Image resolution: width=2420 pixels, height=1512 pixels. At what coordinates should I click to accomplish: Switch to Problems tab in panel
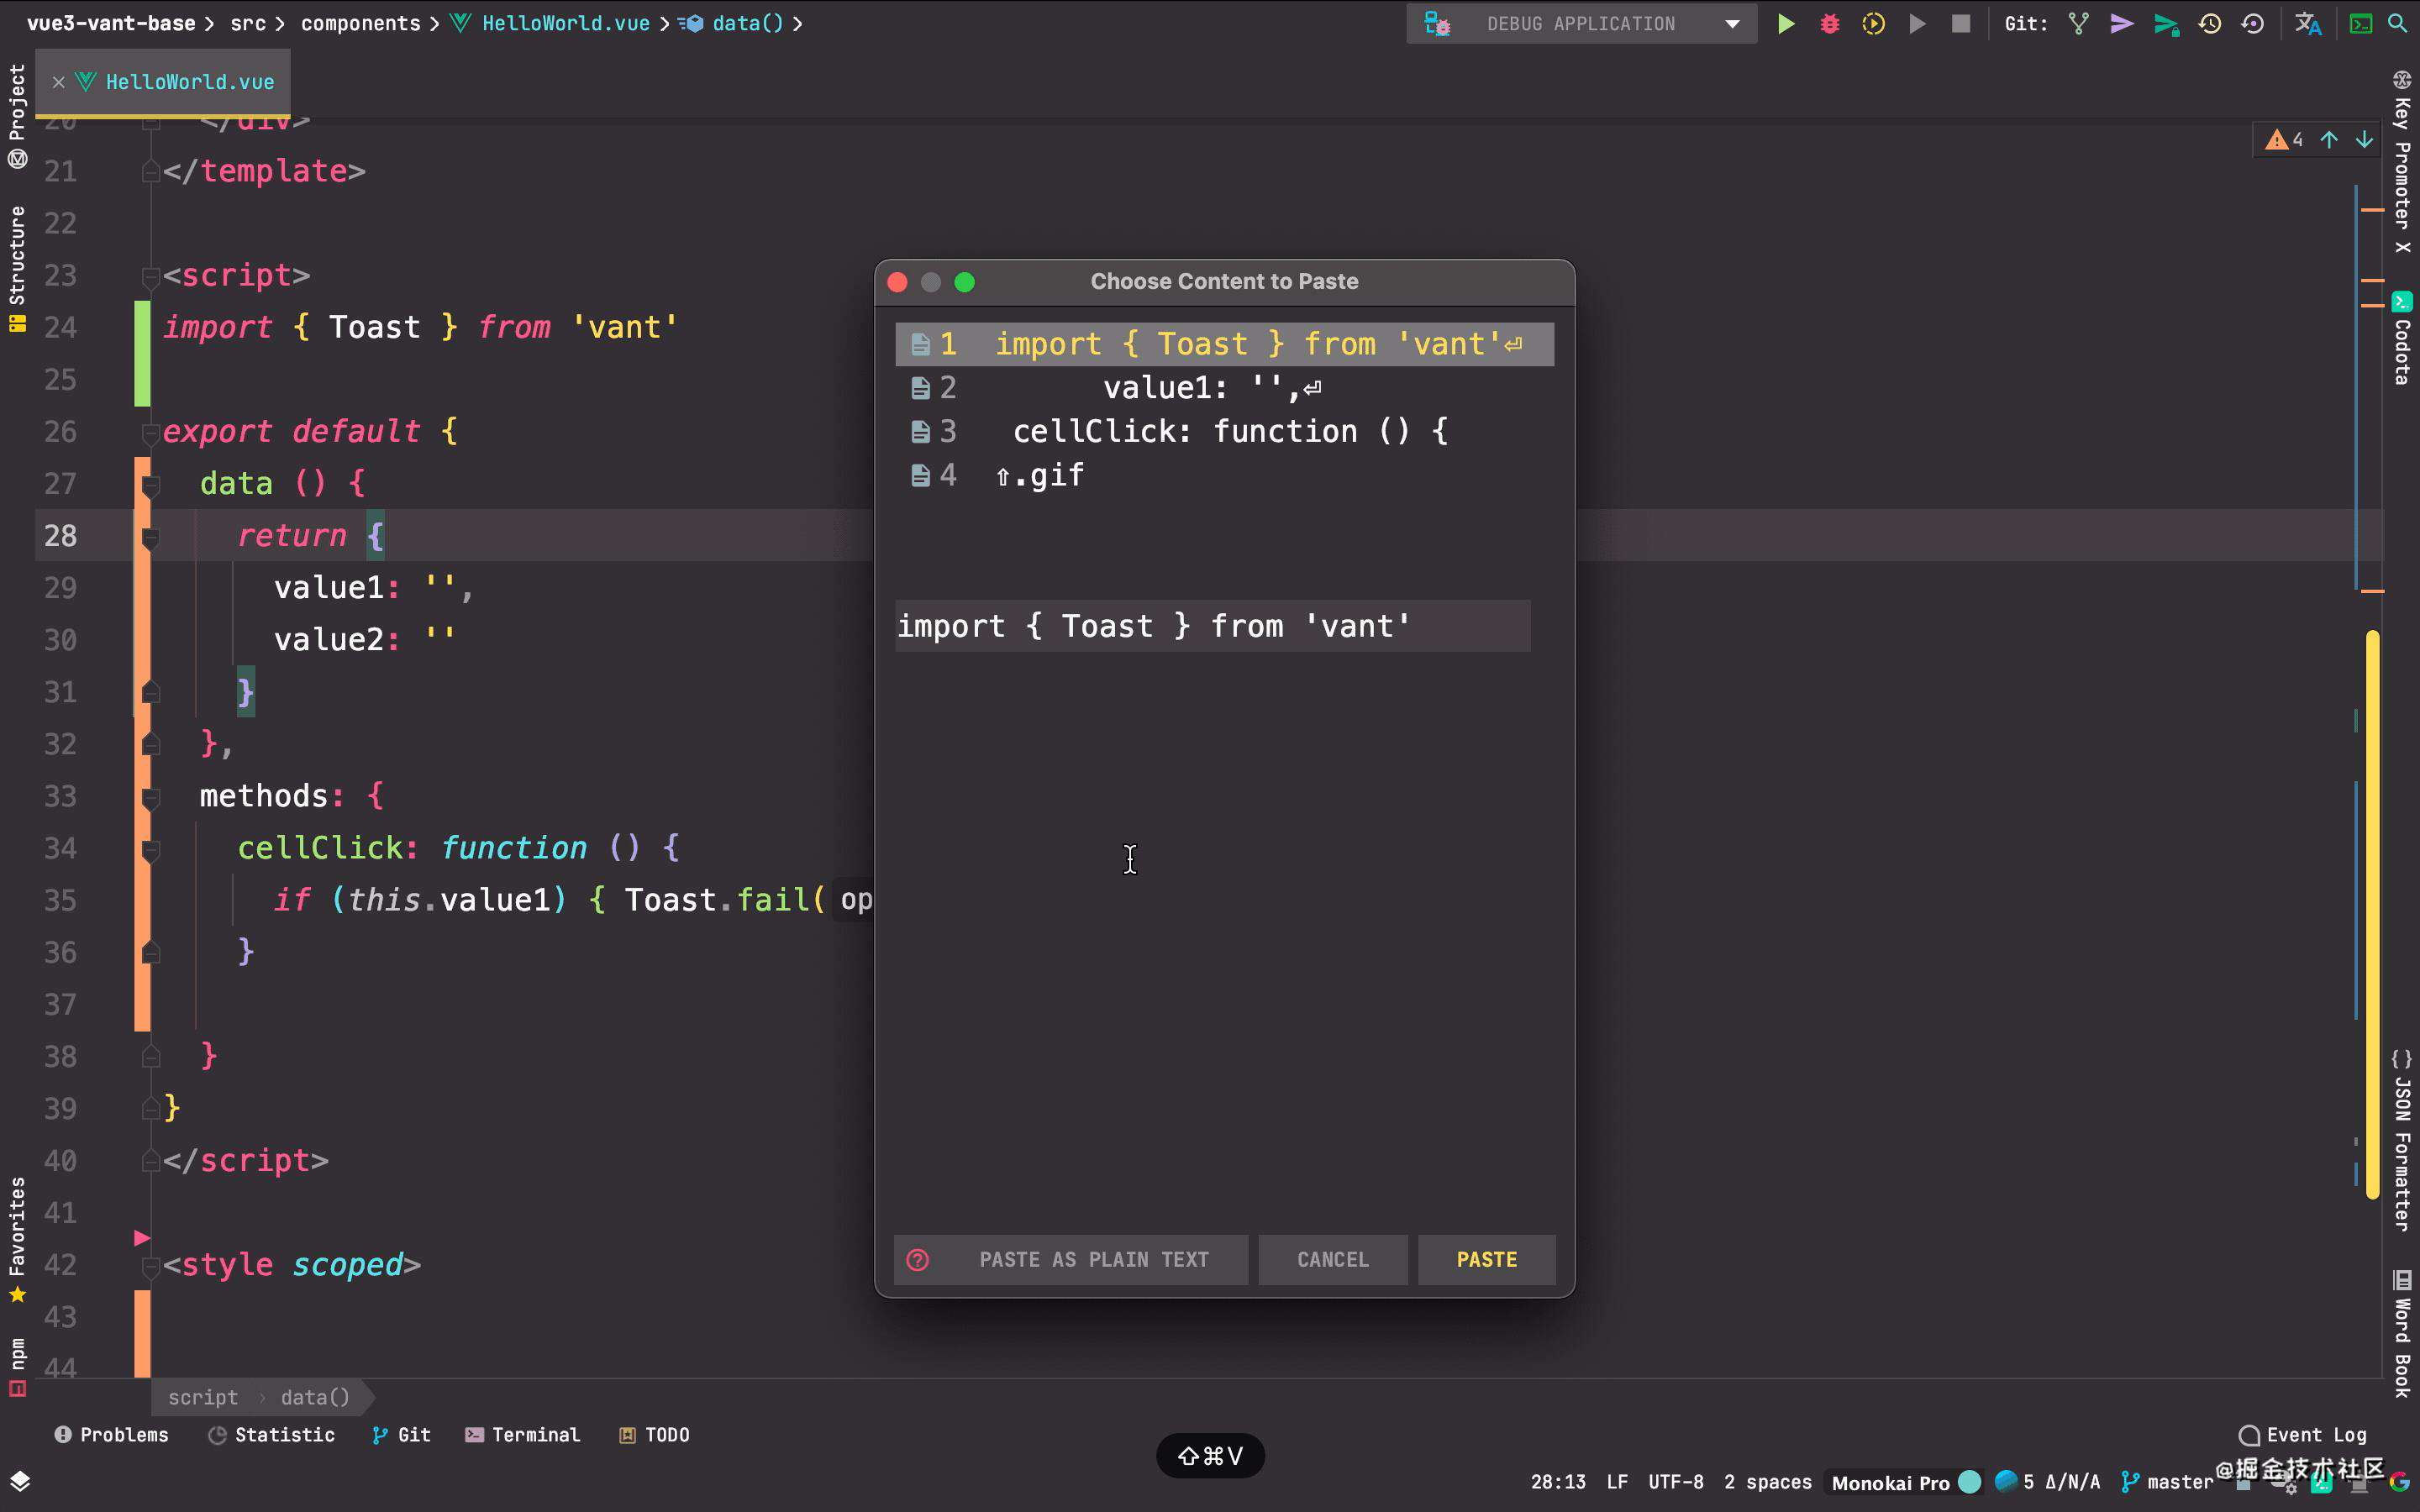click(x=110, y=1434)
